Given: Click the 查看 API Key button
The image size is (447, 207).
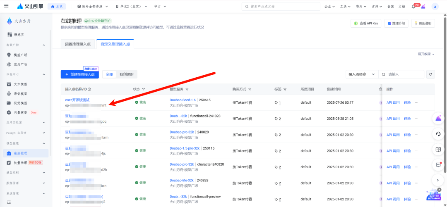Looking at the screenshot, I should [366, 24].
